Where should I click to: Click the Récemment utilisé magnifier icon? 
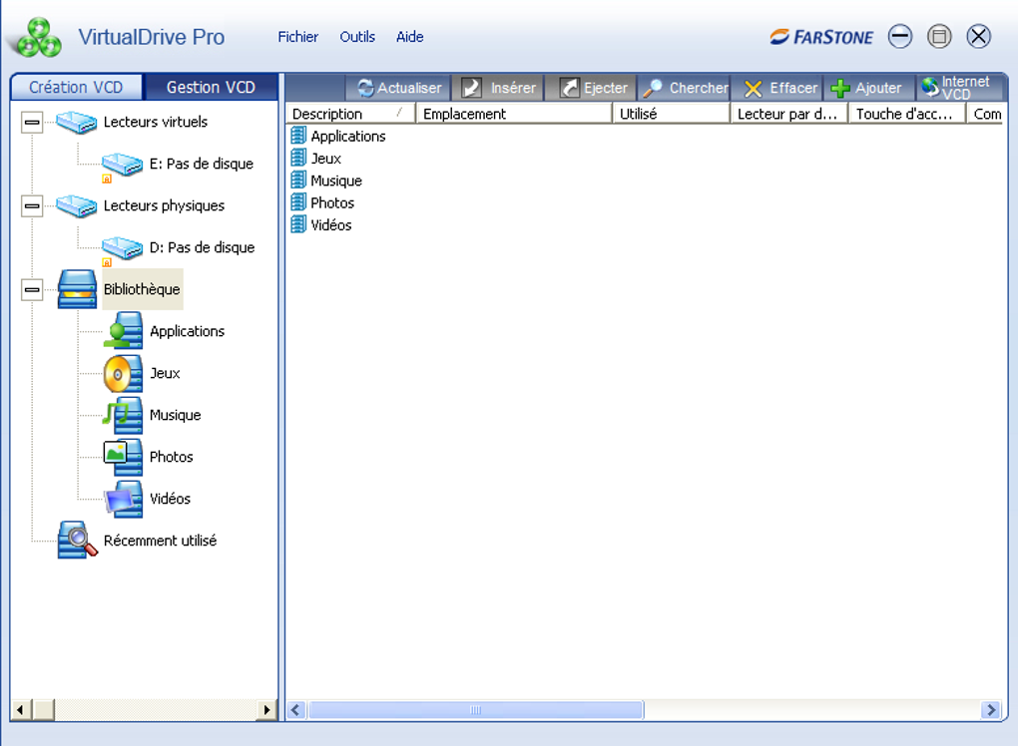click(x=77, y=540)
